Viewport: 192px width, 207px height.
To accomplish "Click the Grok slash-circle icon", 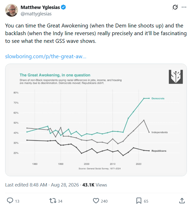I will pyautogui.click(x=175, y=7).
